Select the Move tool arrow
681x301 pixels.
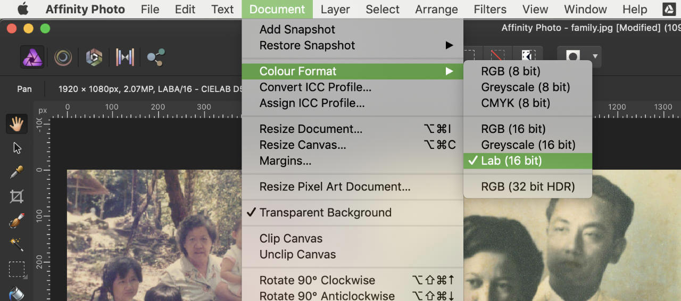click(x=17, y=148)
